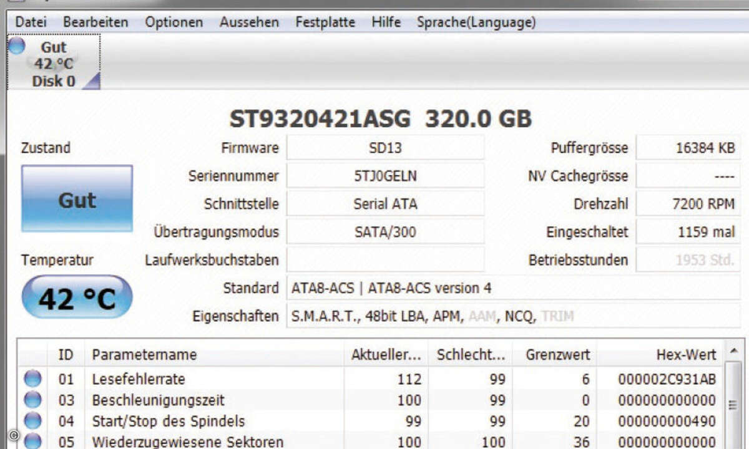Open the Bearbeiten menu
This screenshot has height=449, width=749.
(x=95, y=22)
